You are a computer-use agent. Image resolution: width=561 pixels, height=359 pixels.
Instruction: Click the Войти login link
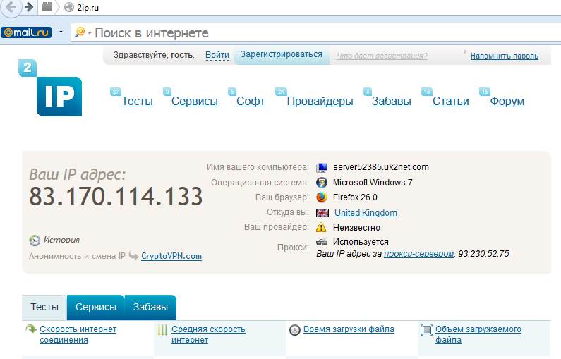tap(217, 55)
